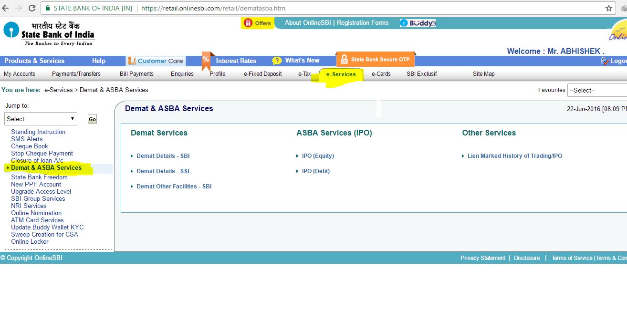
Task: Click the State Bank of India logo
Action: [49, 33]
